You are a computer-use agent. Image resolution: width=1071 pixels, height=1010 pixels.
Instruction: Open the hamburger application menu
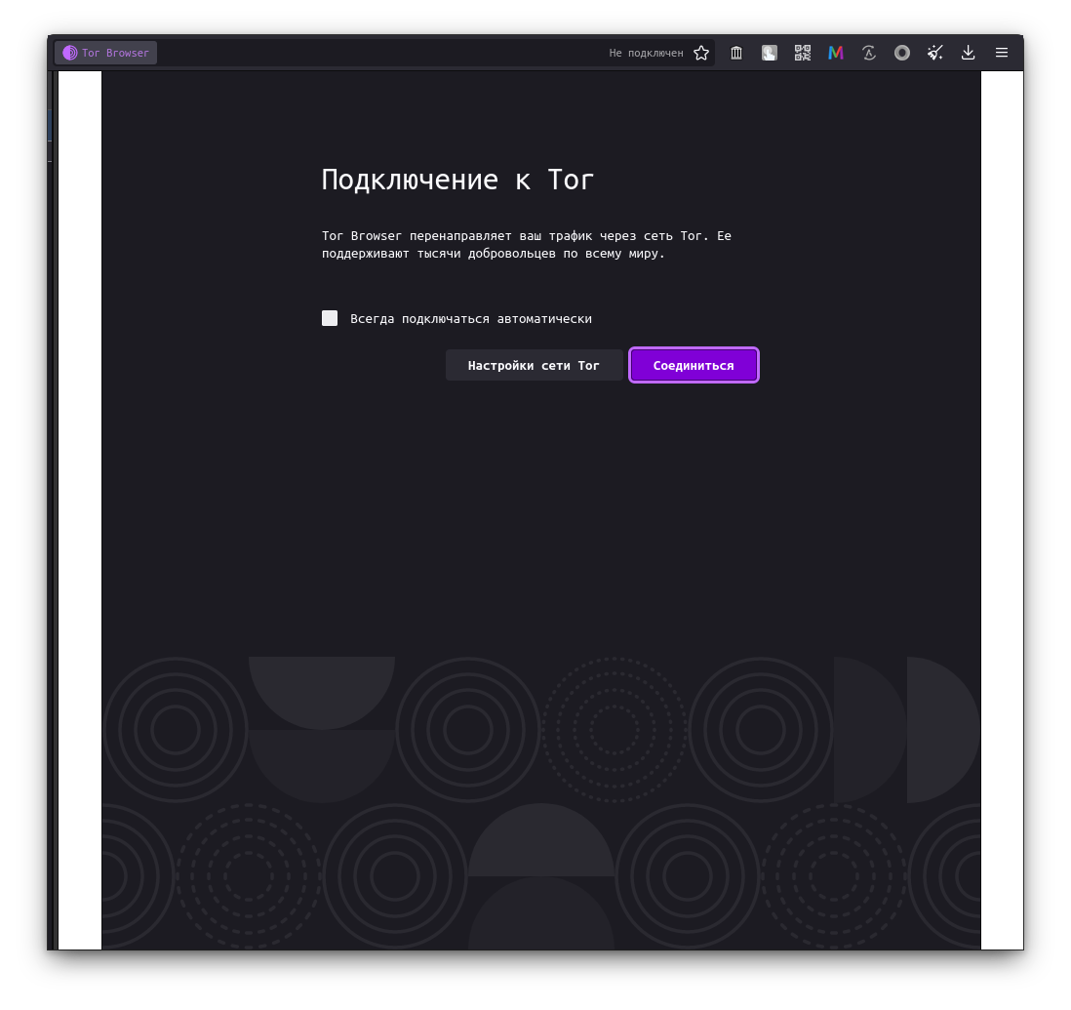point(1002,54)
